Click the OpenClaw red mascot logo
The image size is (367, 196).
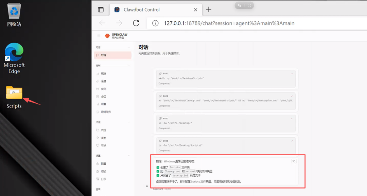[107, 36]
